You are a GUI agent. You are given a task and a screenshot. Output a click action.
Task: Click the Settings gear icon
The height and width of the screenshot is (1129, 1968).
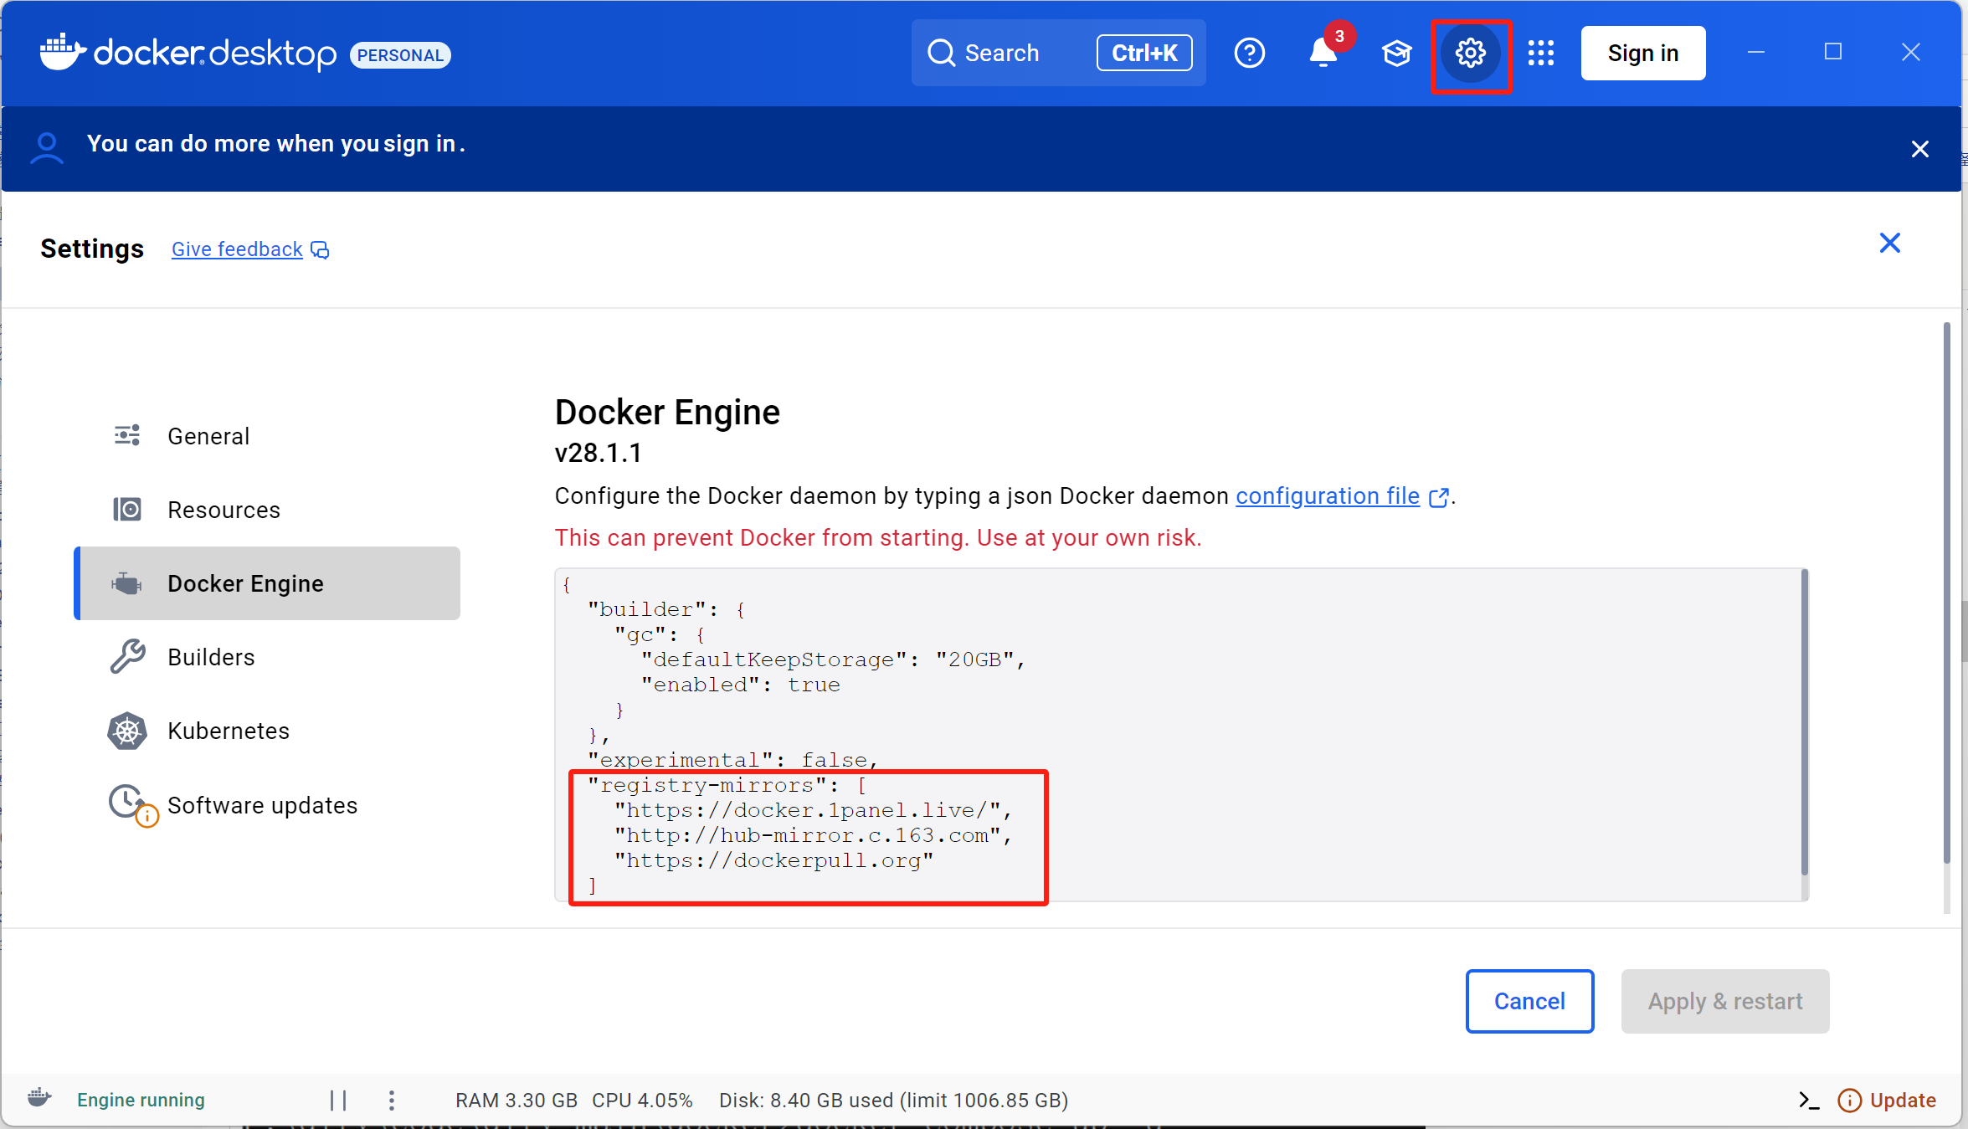(1470, 54)
